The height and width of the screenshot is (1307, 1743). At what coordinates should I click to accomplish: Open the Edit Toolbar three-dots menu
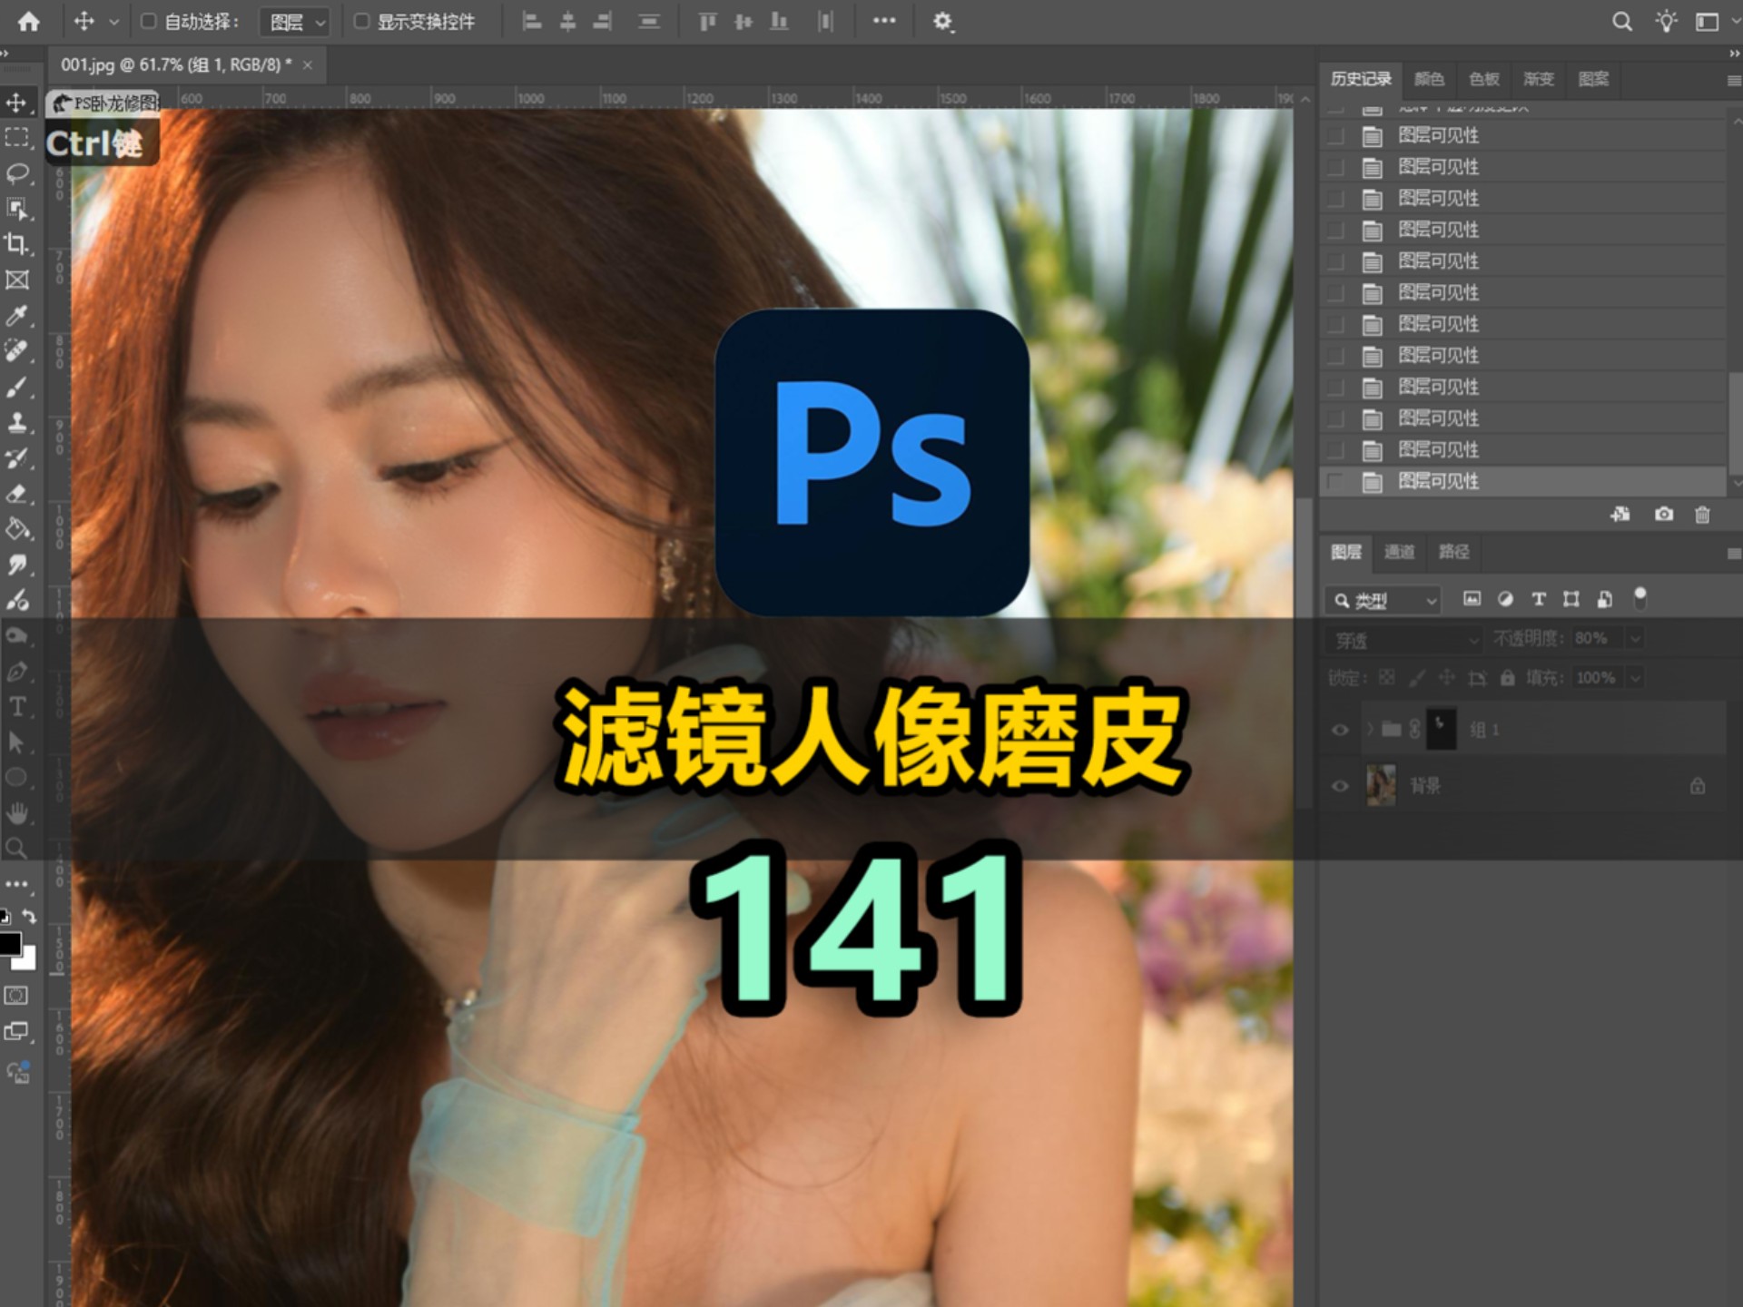(x=16, y=883)
